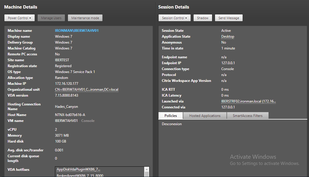Open the Session Control dropdown
This screenshot has height=177, width=309.
click(x=174, y=18)
